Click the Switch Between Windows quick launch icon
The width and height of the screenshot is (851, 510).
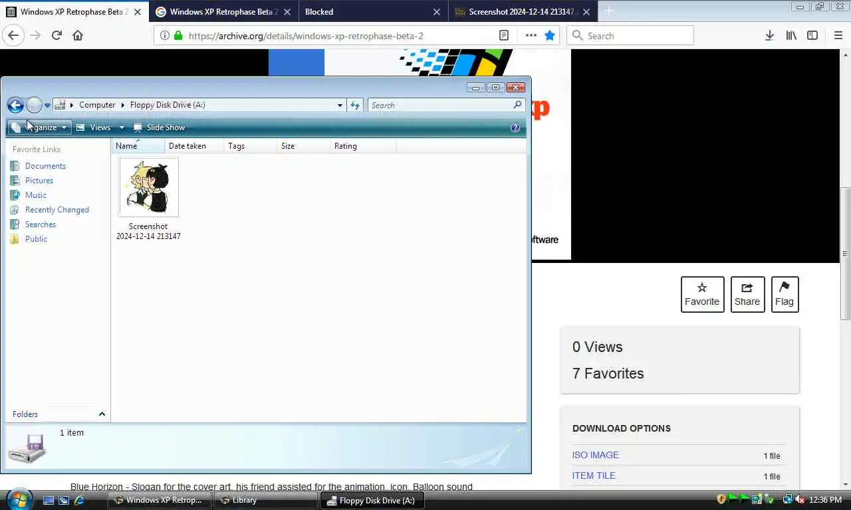(x=64, y=500)
